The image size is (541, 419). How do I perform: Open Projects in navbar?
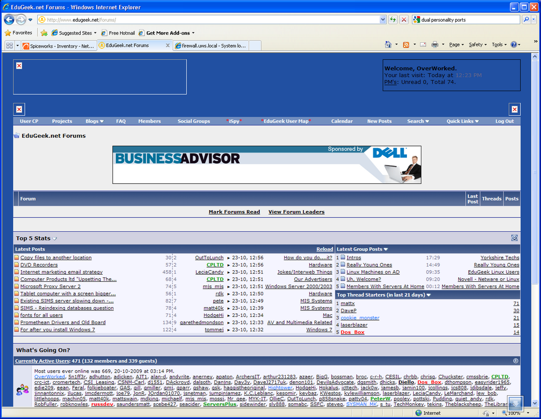click(x=62, y=121)
